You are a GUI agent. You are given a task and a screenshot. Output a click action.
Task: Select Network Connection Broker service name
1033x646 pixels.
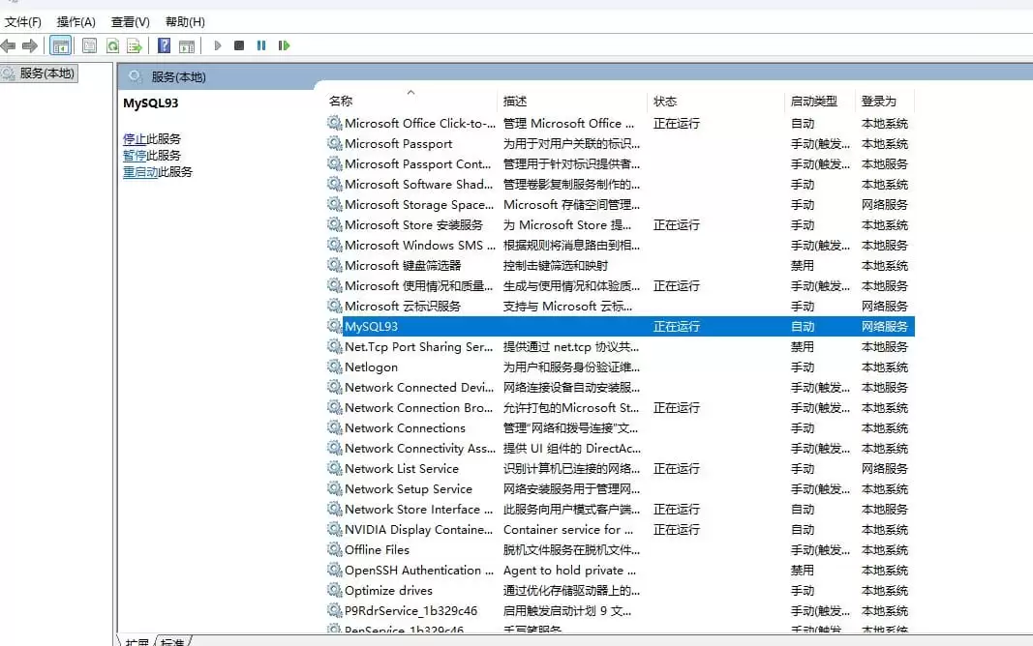[x=418, y=407]
